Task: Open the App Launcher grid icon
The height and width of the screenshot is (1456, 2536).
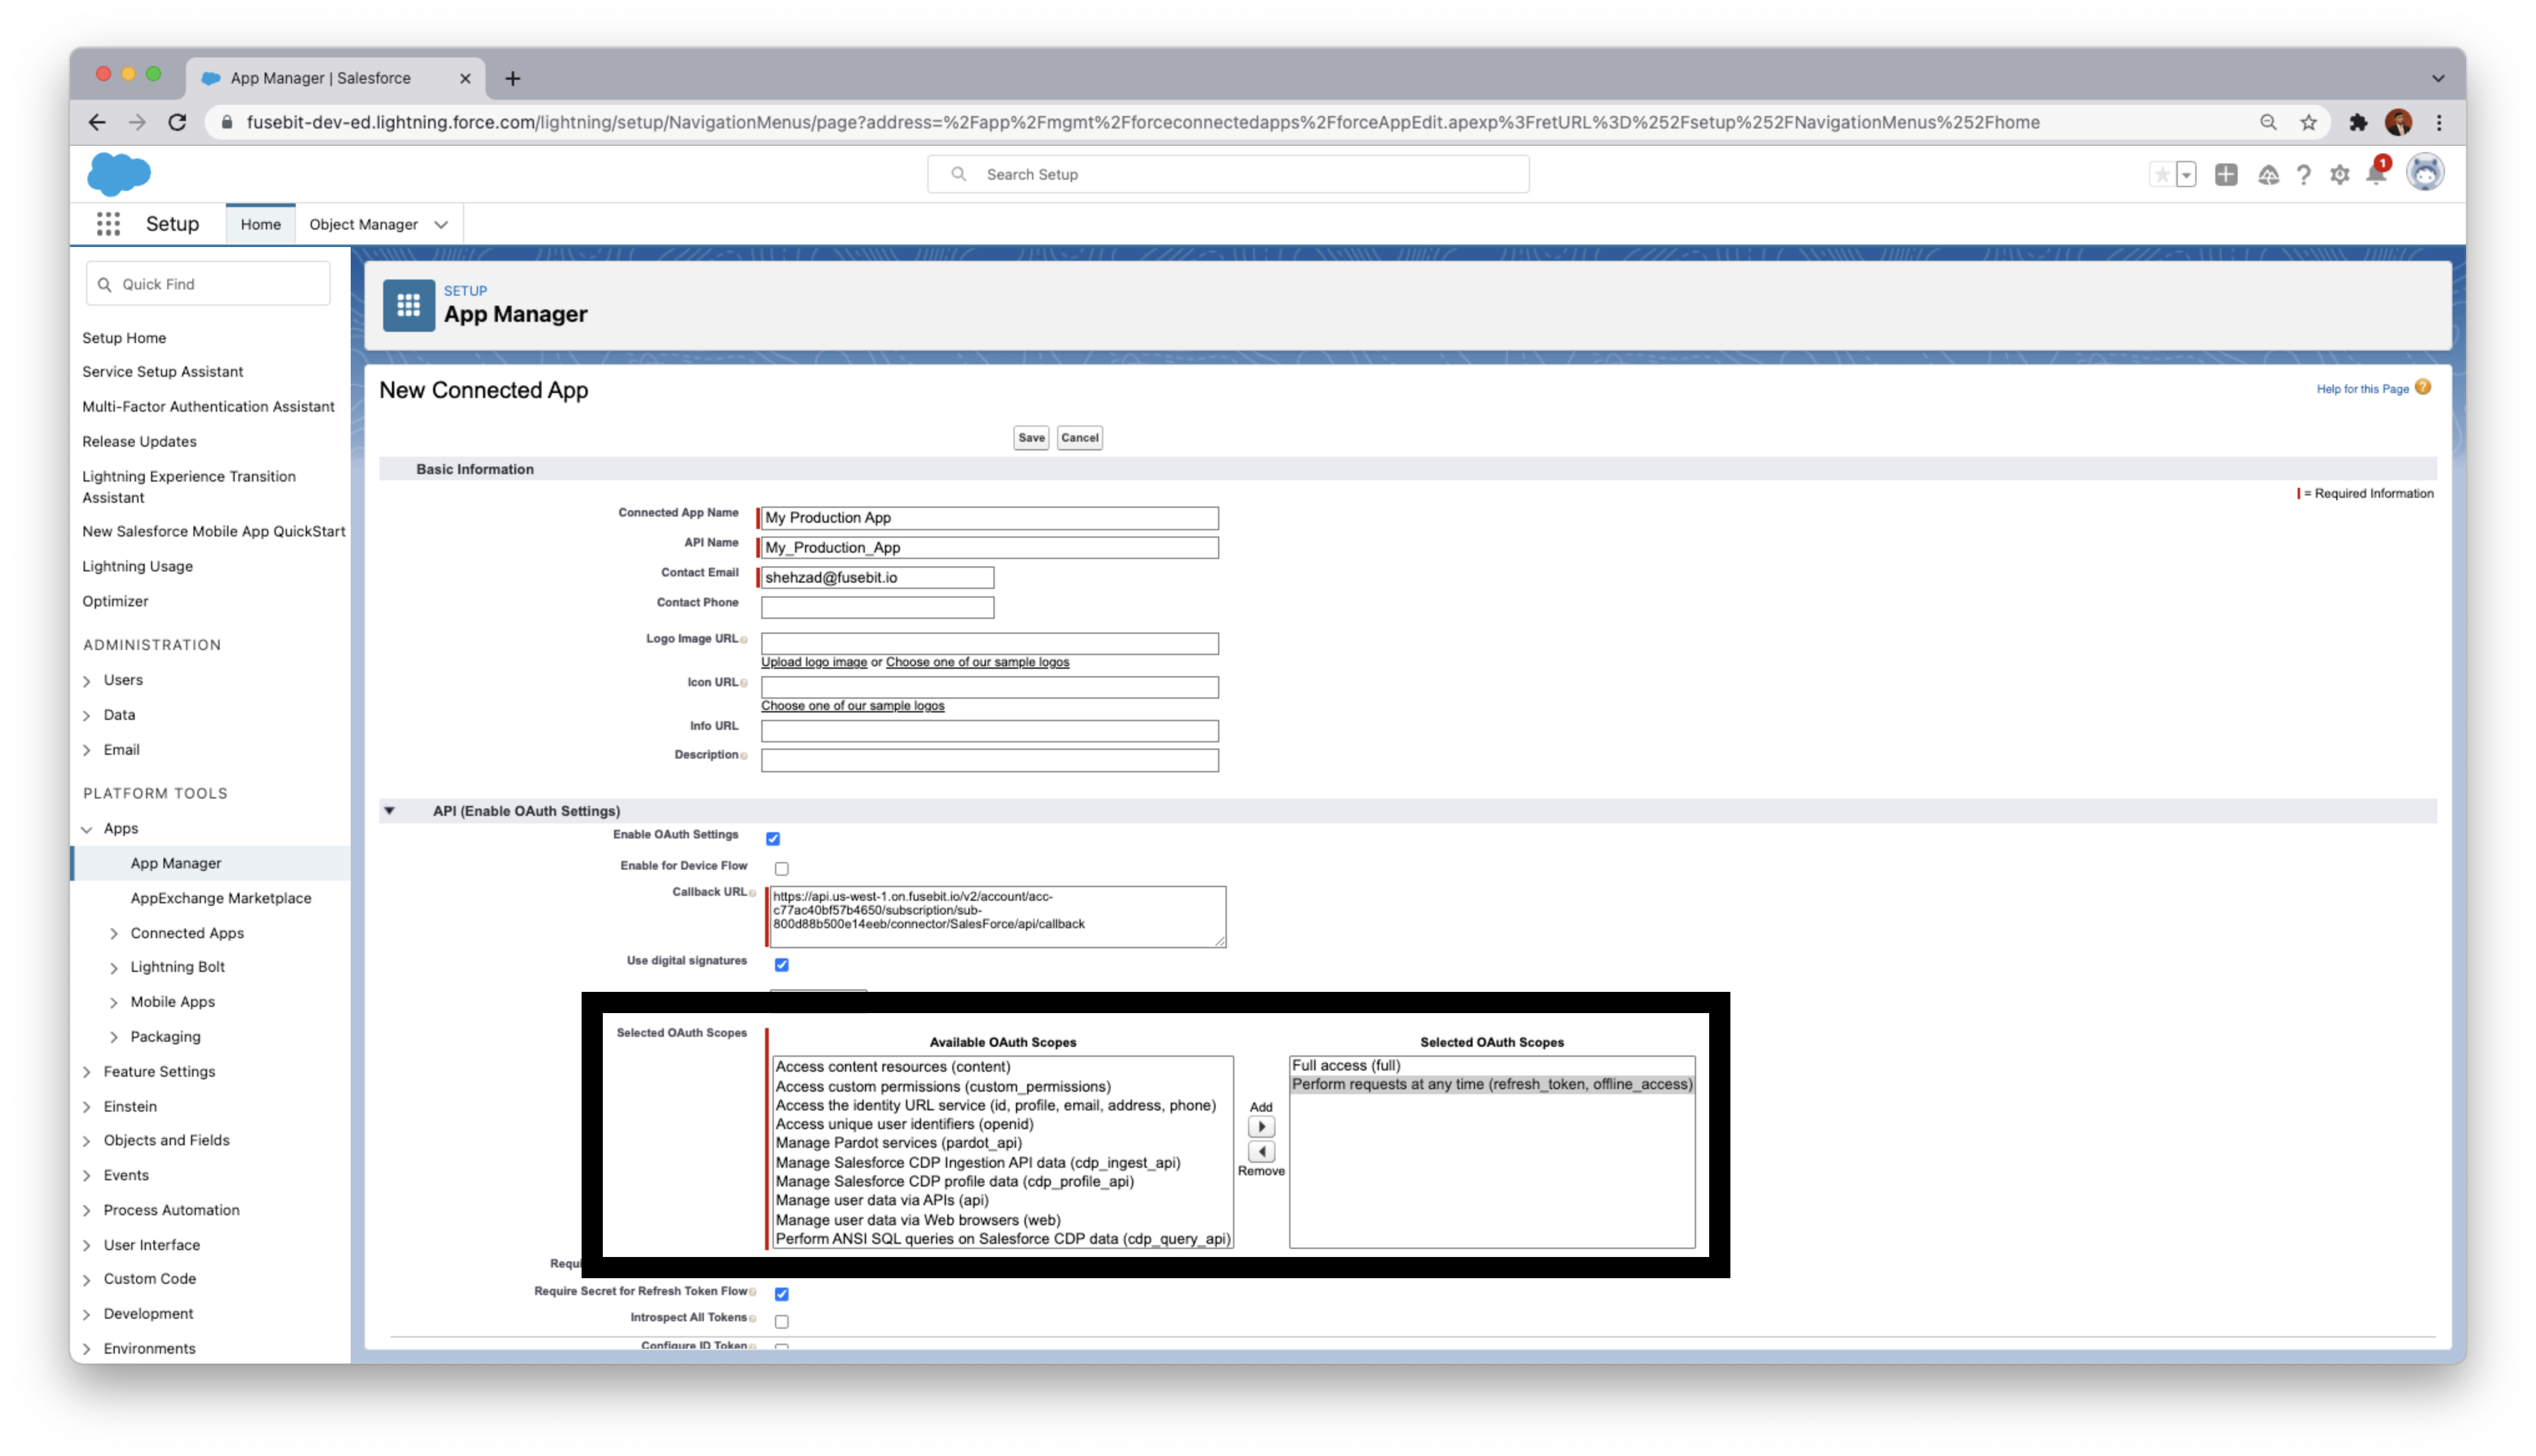Action: pos(108,224)
